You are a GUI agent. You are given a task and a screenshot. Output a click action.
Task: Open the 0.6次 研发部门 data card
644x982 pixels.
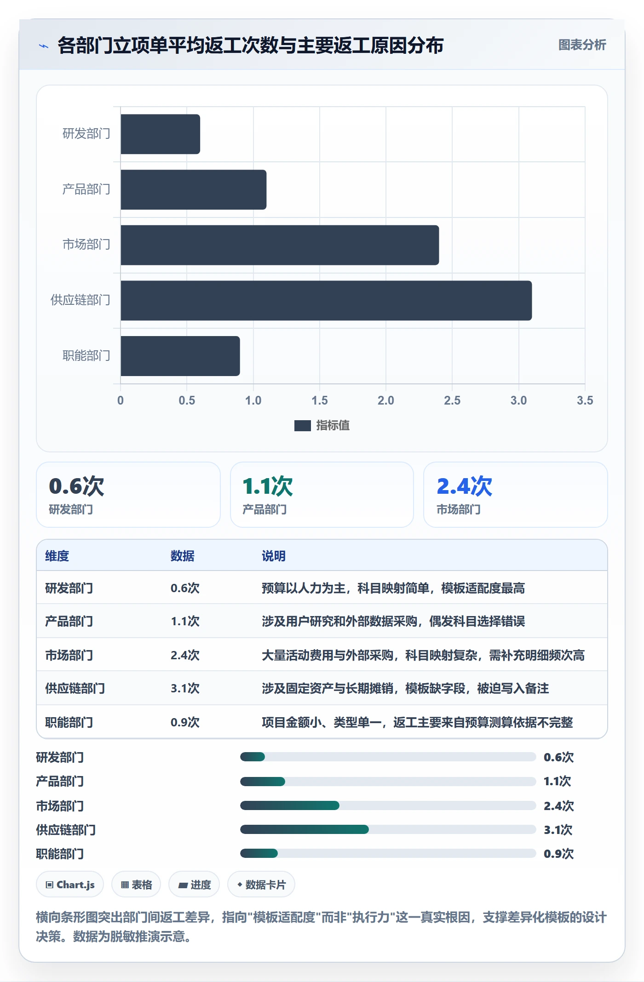tap(128, 495)
